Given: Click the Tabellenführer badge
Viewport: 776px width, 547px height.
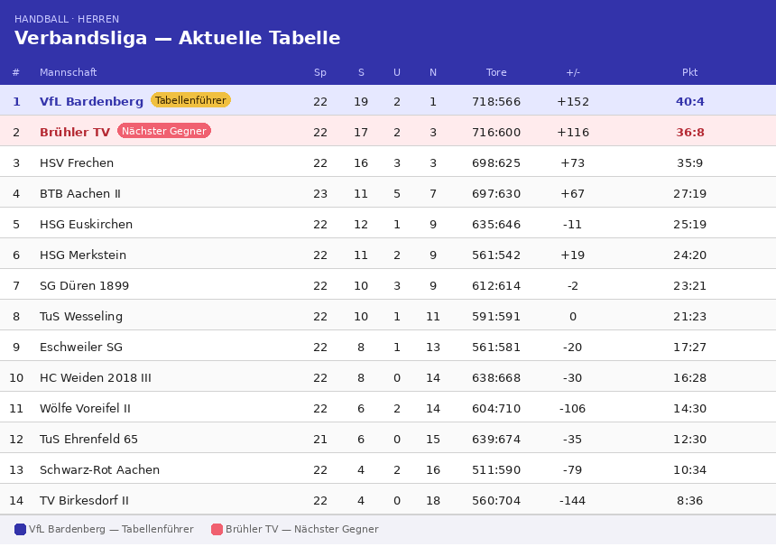Looking at the screenshot, I should (190, 100).
